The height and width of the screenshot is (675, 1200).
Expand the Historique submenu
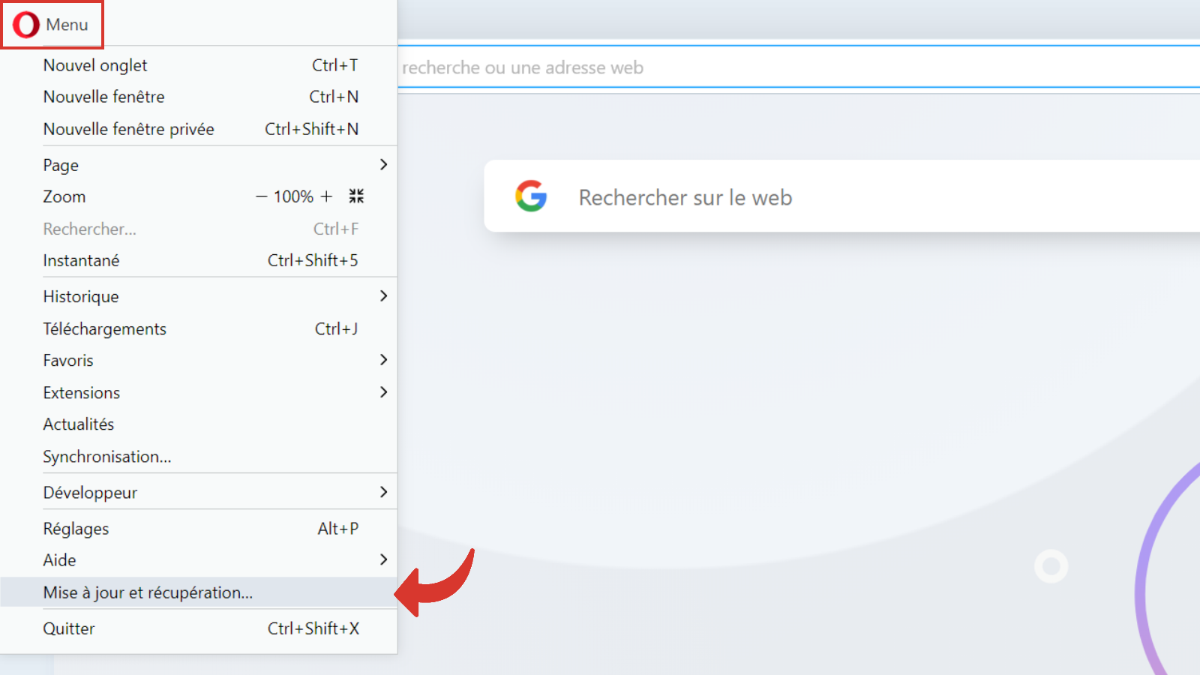point(383,296)
